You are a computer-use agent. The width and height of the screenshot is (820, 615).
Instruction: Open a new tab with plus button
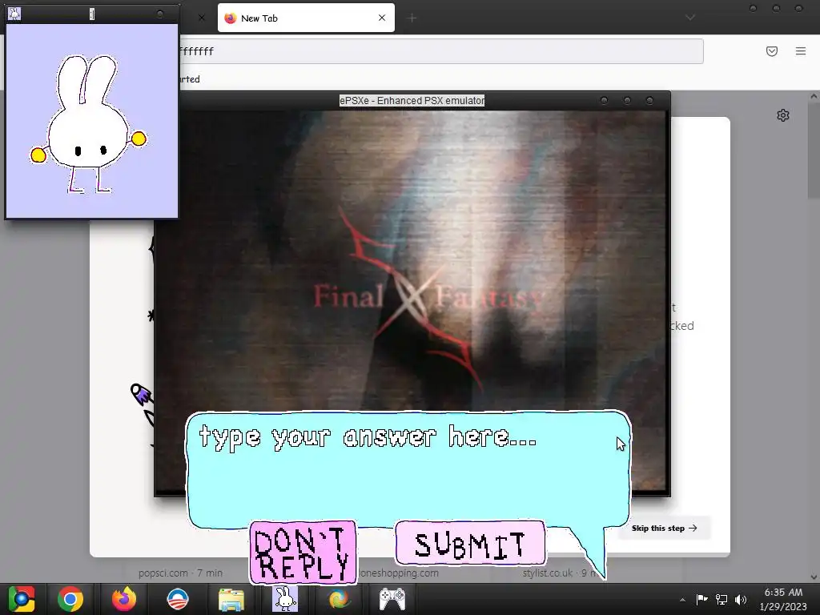[412, 18]
